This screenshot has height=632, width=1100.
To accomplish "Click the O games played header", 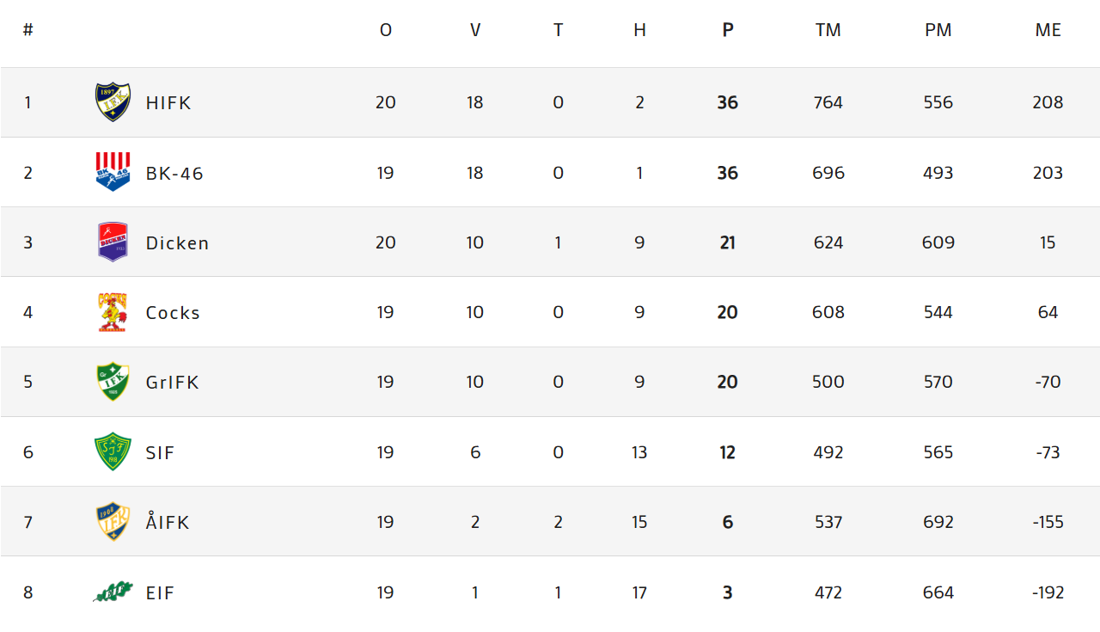I will coord(386,30).
